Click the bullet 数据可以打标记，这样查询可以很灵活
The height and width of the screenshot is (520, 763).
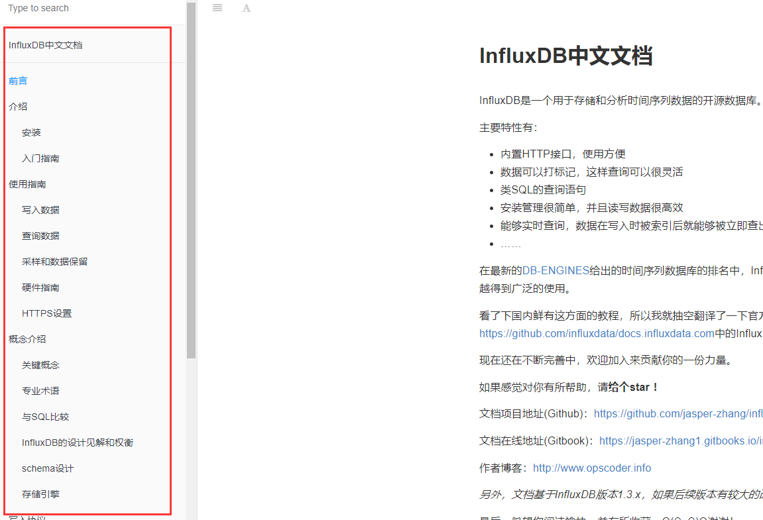pyautogui.click(x=592, y=172)
